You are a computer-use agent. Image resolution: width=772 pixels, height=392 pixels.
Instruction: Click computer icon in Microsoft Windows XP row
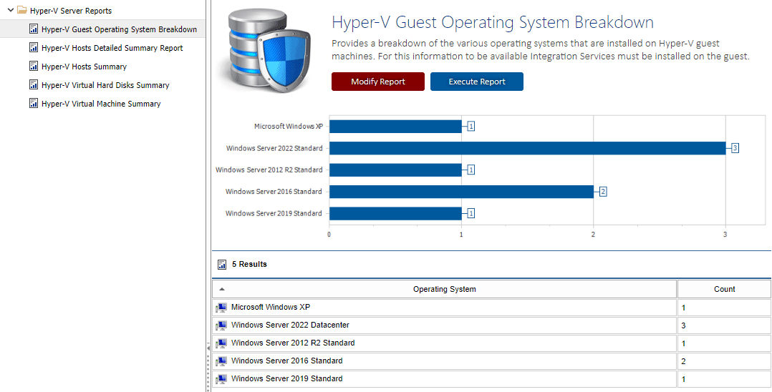tap(221, 308)
